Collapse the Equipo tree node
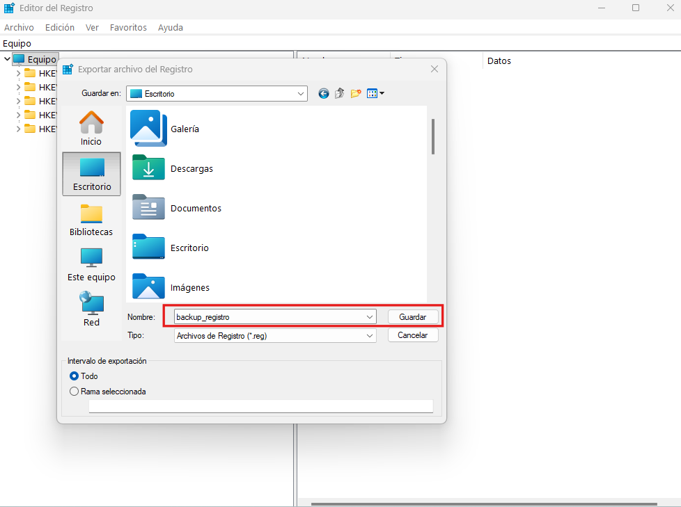681x507 pixels. [x=6, y=59]
